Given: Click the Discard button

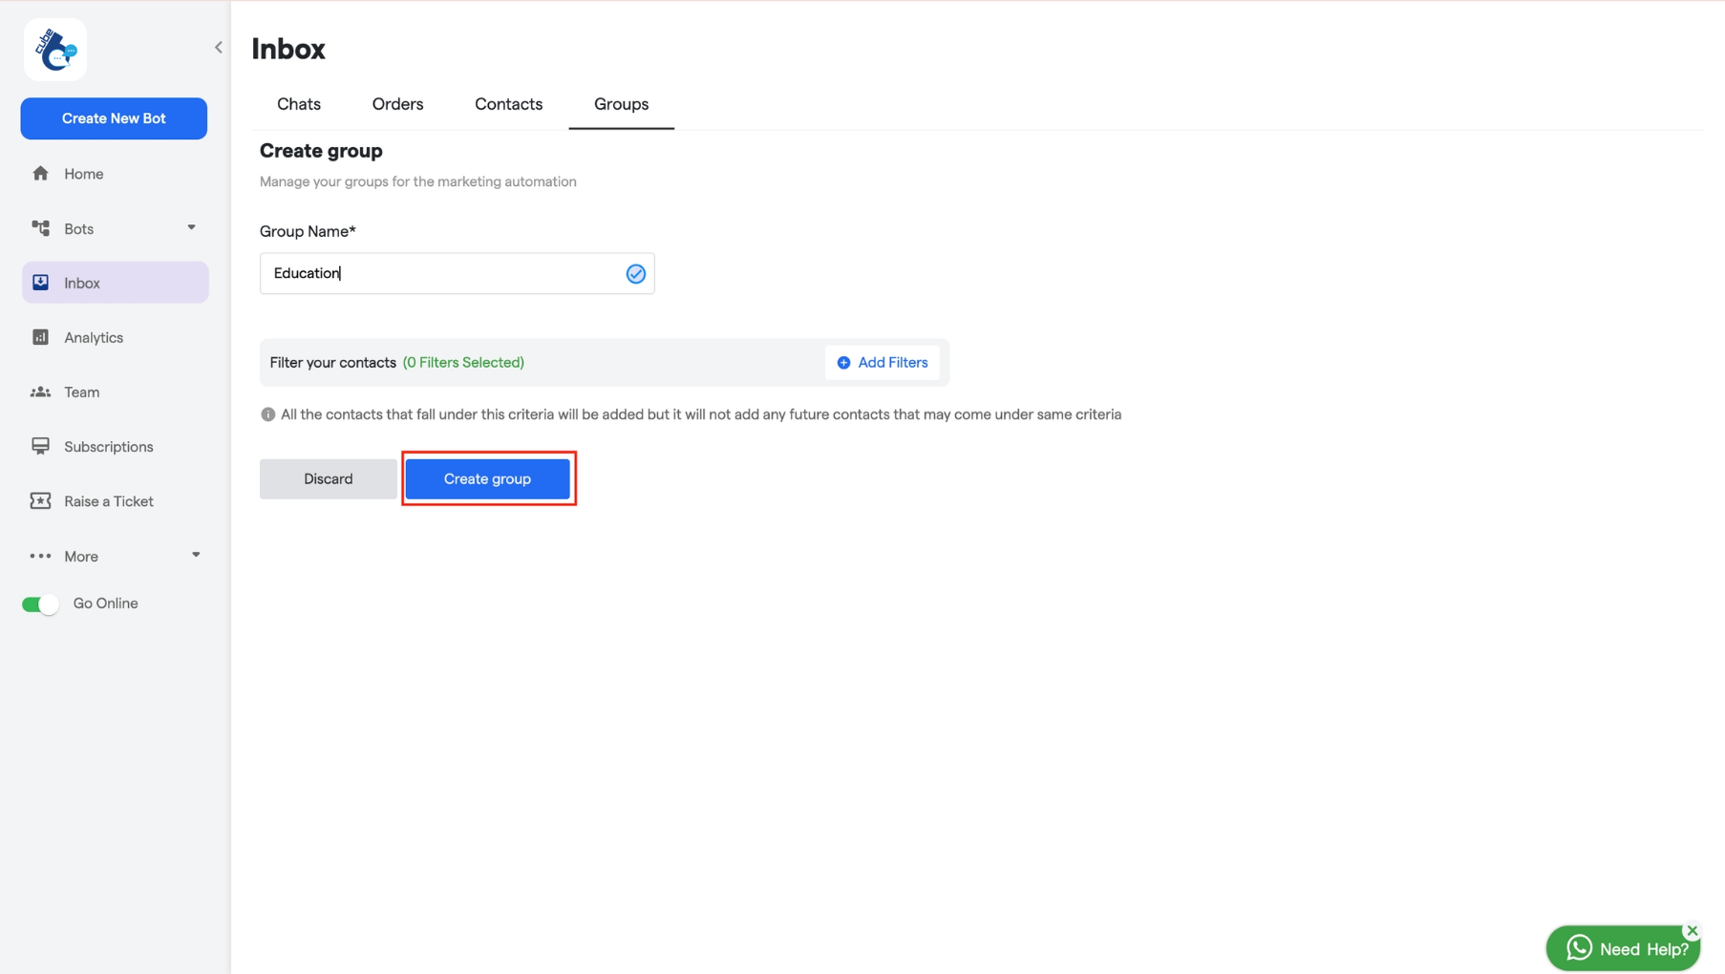Looking at the screenshot, I should click(329, 478).
